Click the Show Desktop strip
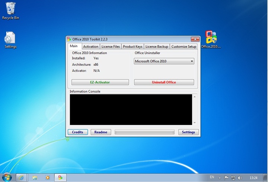This screenshot has width=268, height=182. click(x=265, y=178)
